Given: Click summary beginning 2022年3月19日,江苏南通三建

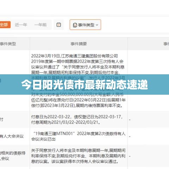Looking at the screenshot, I should pyautogui.click(x=79, y=81).
